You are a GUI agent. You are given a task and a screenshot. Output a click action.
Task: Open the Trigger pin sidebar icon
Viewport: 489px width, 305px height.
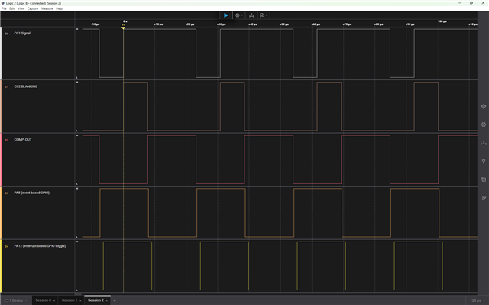[484, 161]
